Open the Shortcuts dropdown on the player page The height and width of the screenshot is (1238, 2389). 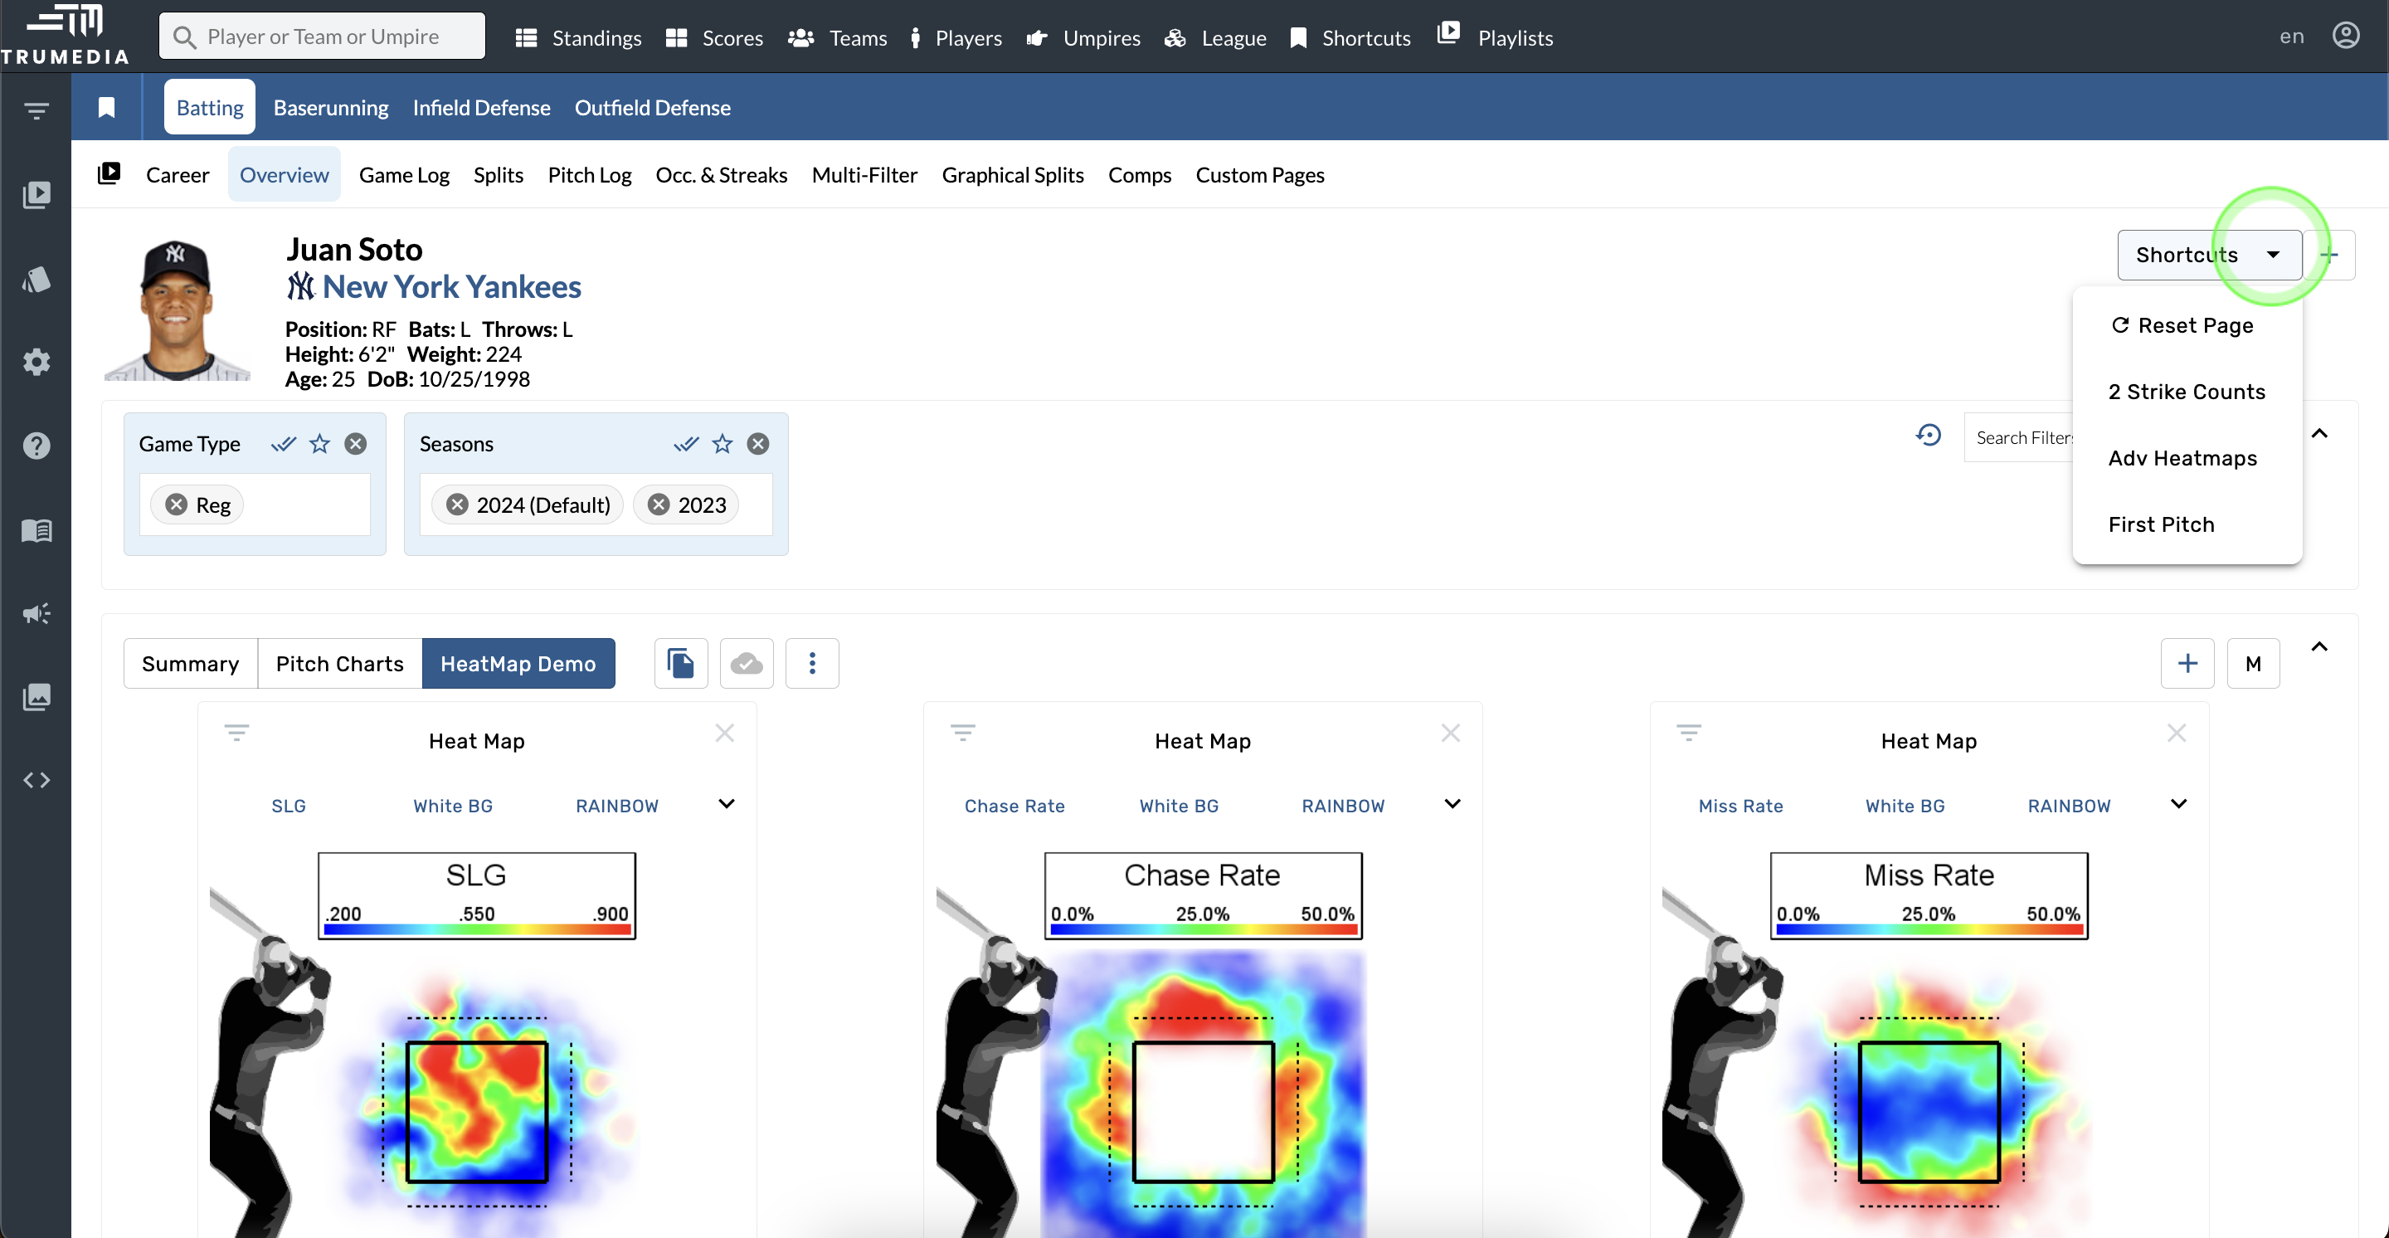click(2208, 254)
